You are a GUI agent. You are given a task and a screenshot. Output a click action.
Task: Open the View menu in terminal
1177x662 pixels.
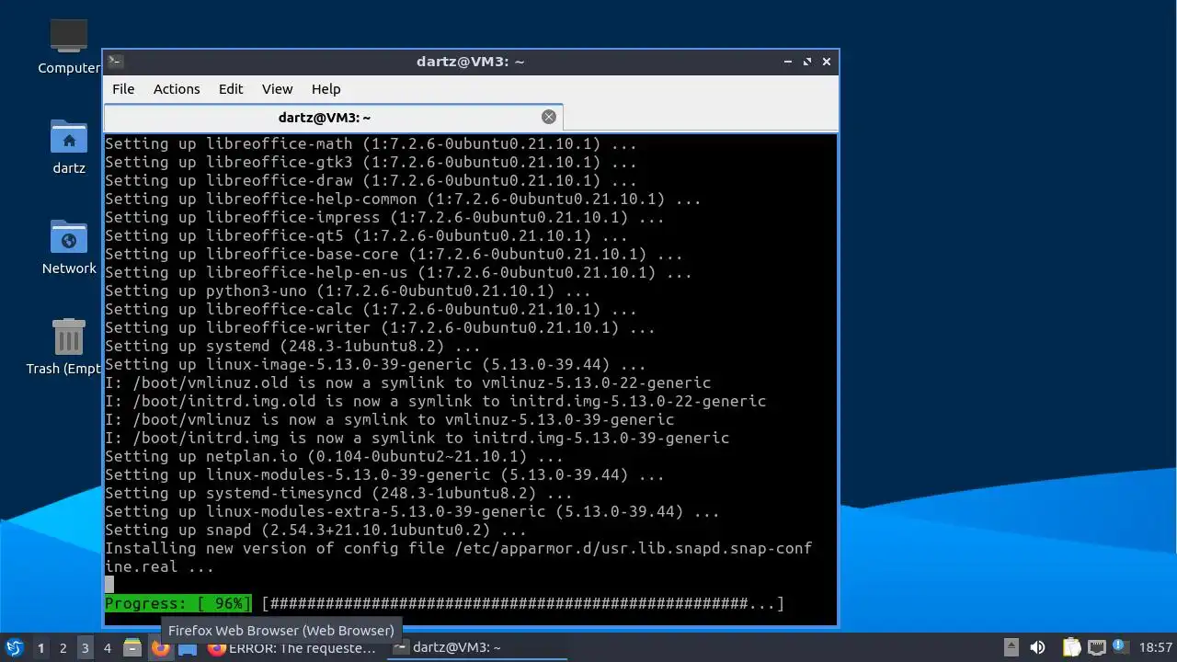click(x=277, y=89)
